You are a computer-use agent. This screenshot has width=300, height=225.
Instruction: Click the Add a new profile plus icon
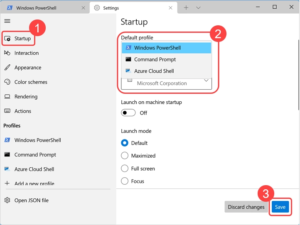tap(7, 183)
